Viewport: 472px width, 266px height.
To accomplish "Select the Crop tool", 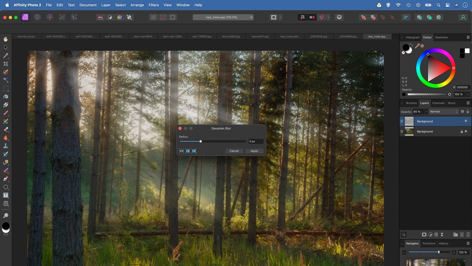I will coord(6,64).
